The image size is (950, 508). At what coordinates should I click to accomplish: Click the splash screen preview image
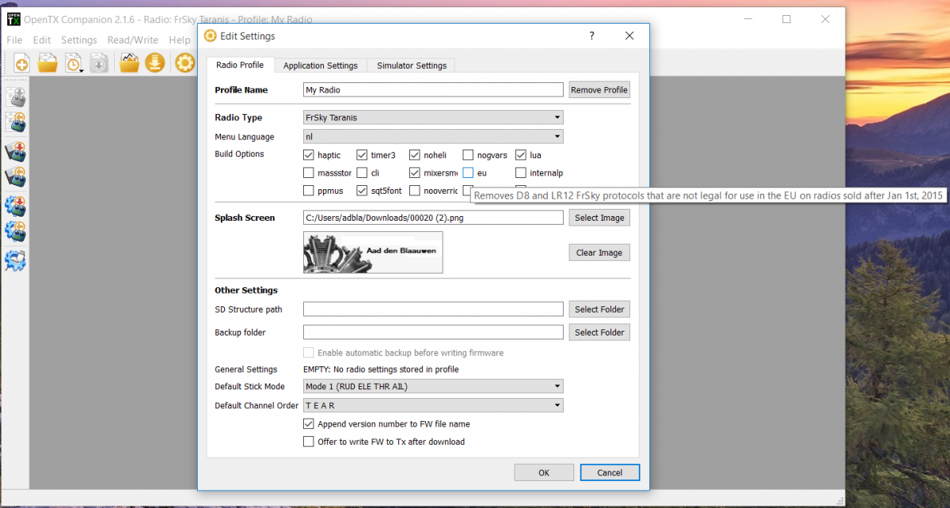pyautogui.click(x=373, y=252)
